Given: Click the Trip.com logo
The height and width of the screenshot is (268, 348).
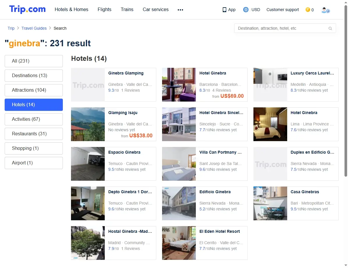Looking at the screenshot, I should (27, 9).
